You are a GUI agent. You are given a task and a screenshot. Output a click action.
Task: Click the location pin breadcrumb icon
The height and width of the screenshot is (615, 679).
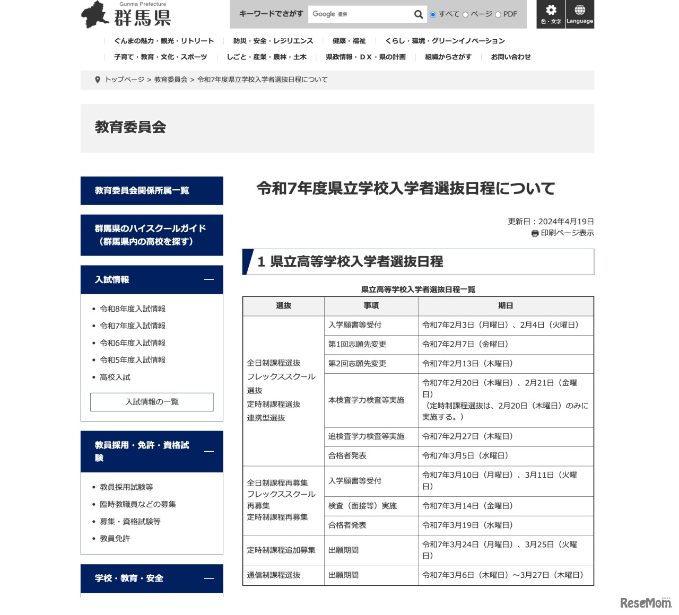pos(97,80)
